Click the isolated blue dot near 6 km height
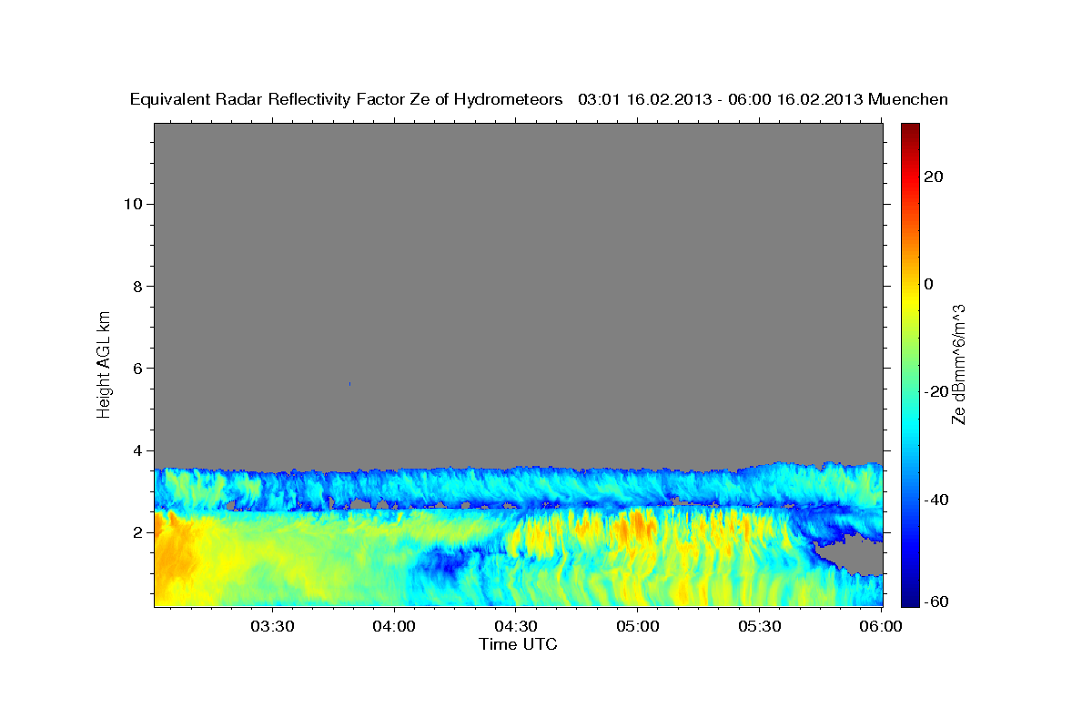 tap(349, 384)
